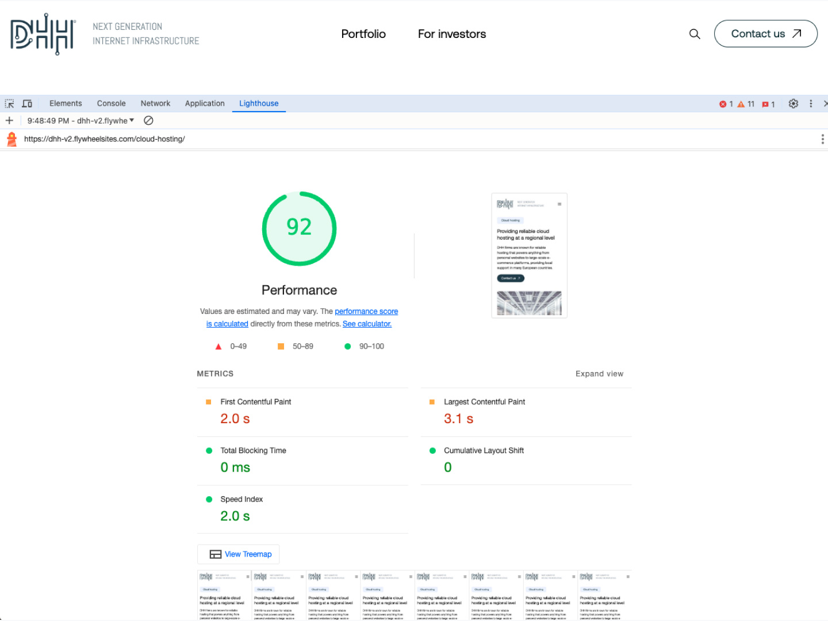Click the final screenshot thumbnail of the page

[x=529, y=255]
